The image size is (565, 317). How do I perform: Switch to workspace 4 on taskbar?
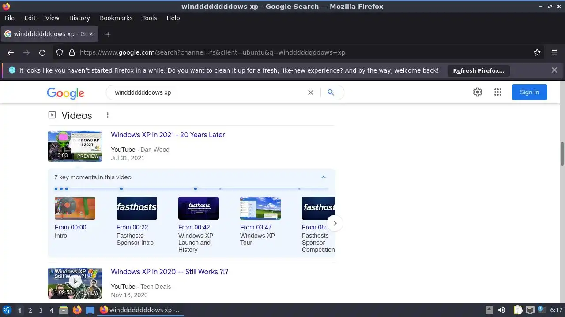(51, 310)
